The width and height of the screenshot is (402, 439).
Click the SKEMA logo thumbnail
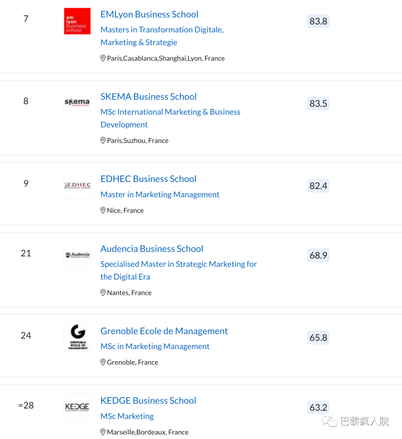tap(77, 103)
